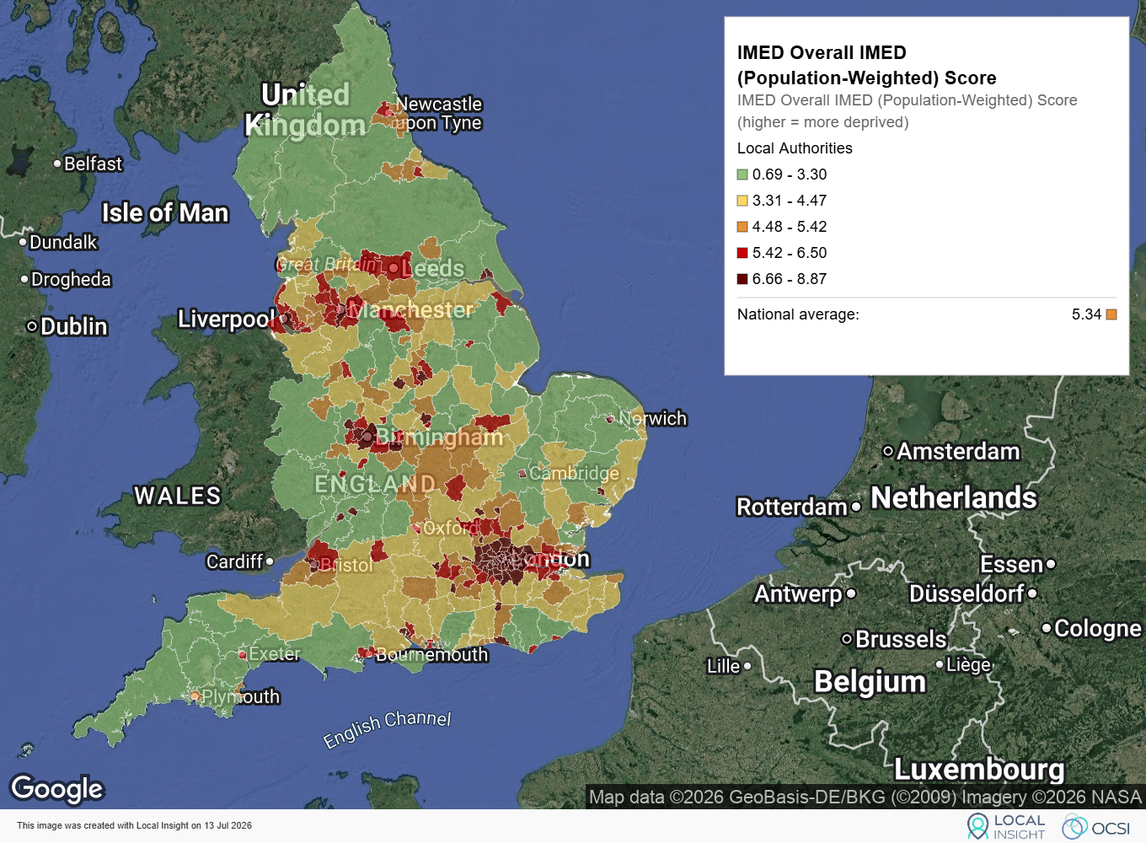The width and height of the screenshot is (1146, 843).
Task: Click the Drogheda city marker dot
Action: 24,279
